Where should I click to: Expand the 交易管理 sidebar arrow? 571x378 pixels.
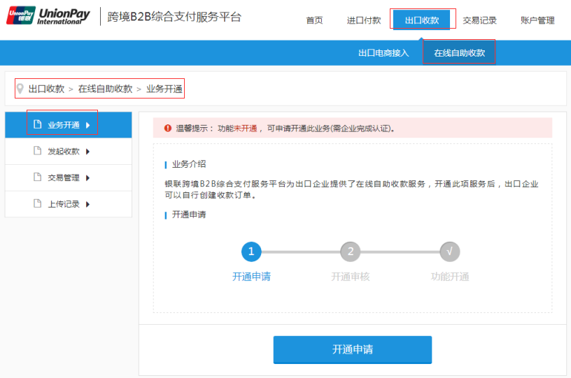88,178
